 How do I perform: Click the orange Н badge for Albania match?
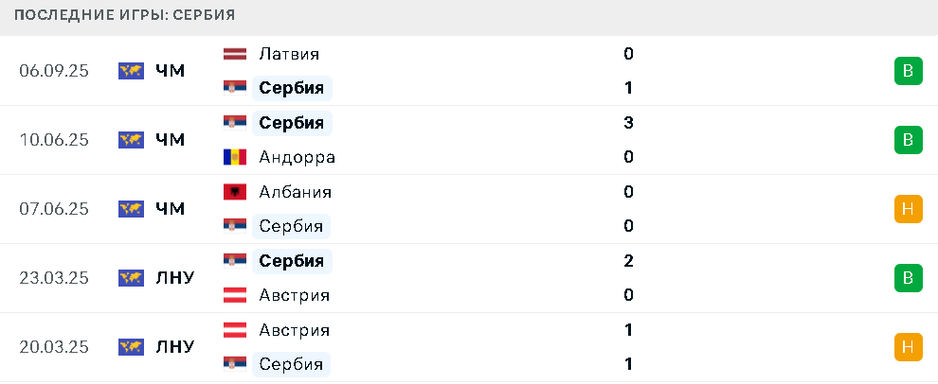tap(908, 209)
